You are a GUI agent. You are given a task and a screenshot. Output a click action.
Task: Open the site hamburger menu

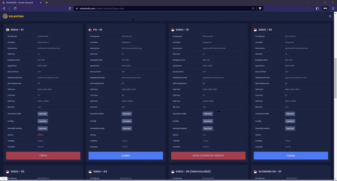[330, 16]
